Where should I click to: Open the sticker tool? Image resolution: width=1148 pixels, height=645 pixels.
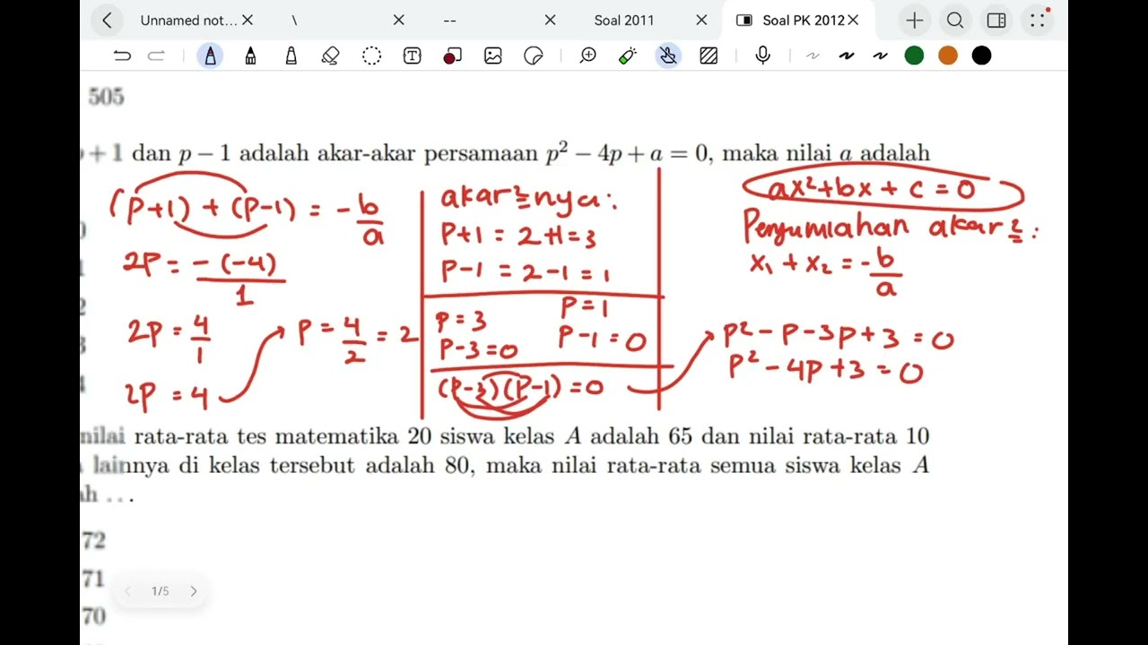tap(533, 56)
